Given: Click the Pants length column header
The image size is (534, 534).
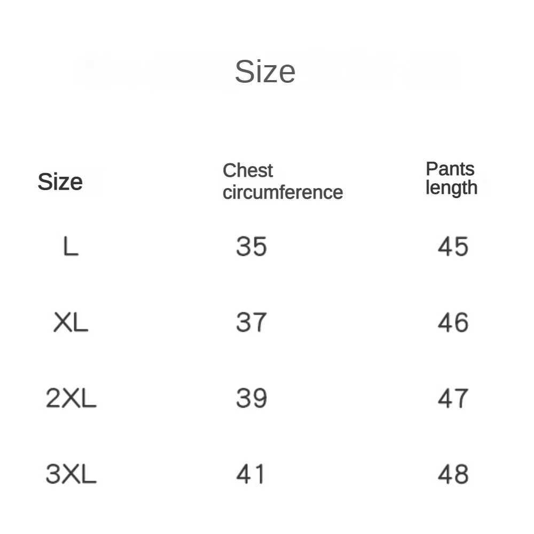Looking at the screenshot, I should [451, 178].
